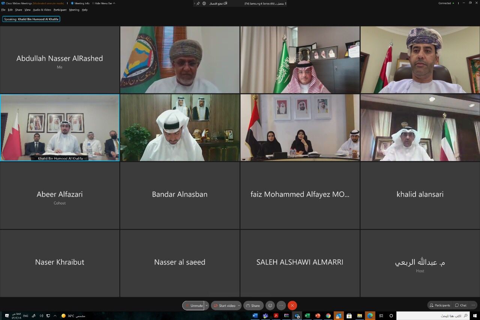Expand the video options arrow beside Start video
This screenshot has width=480, height=320.
(x=239, y=305)
